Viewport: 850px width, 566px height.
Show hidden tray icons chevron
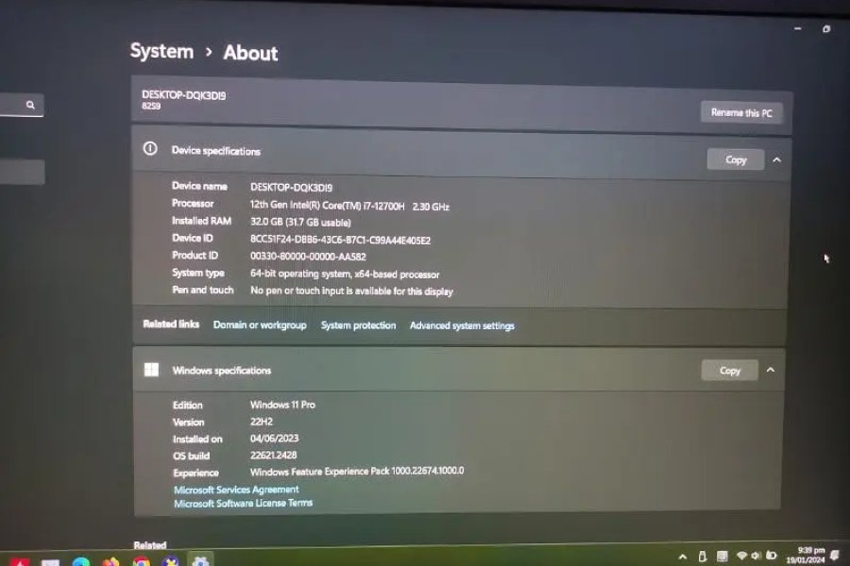683,557
